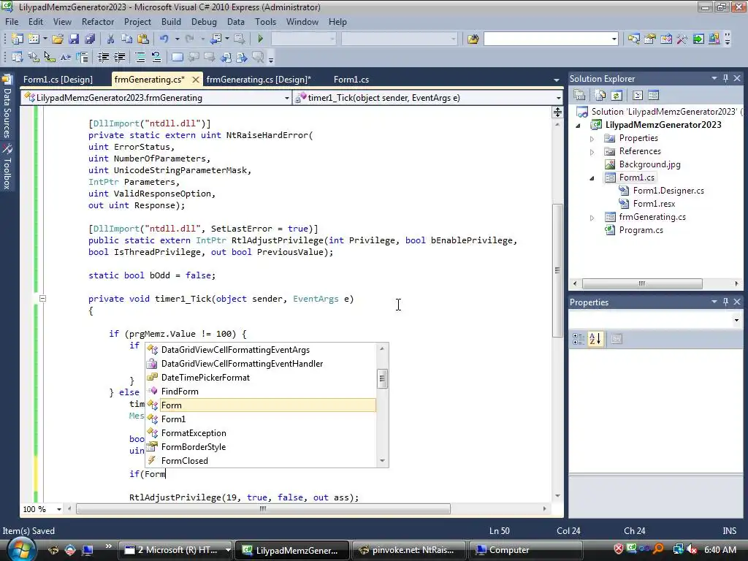748x561 pixels.
Task: Select Background.jpg in Solution Explorer
Action: pos(649,164)
